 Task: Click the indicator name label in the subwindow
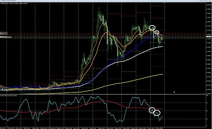tap(8, 95)
